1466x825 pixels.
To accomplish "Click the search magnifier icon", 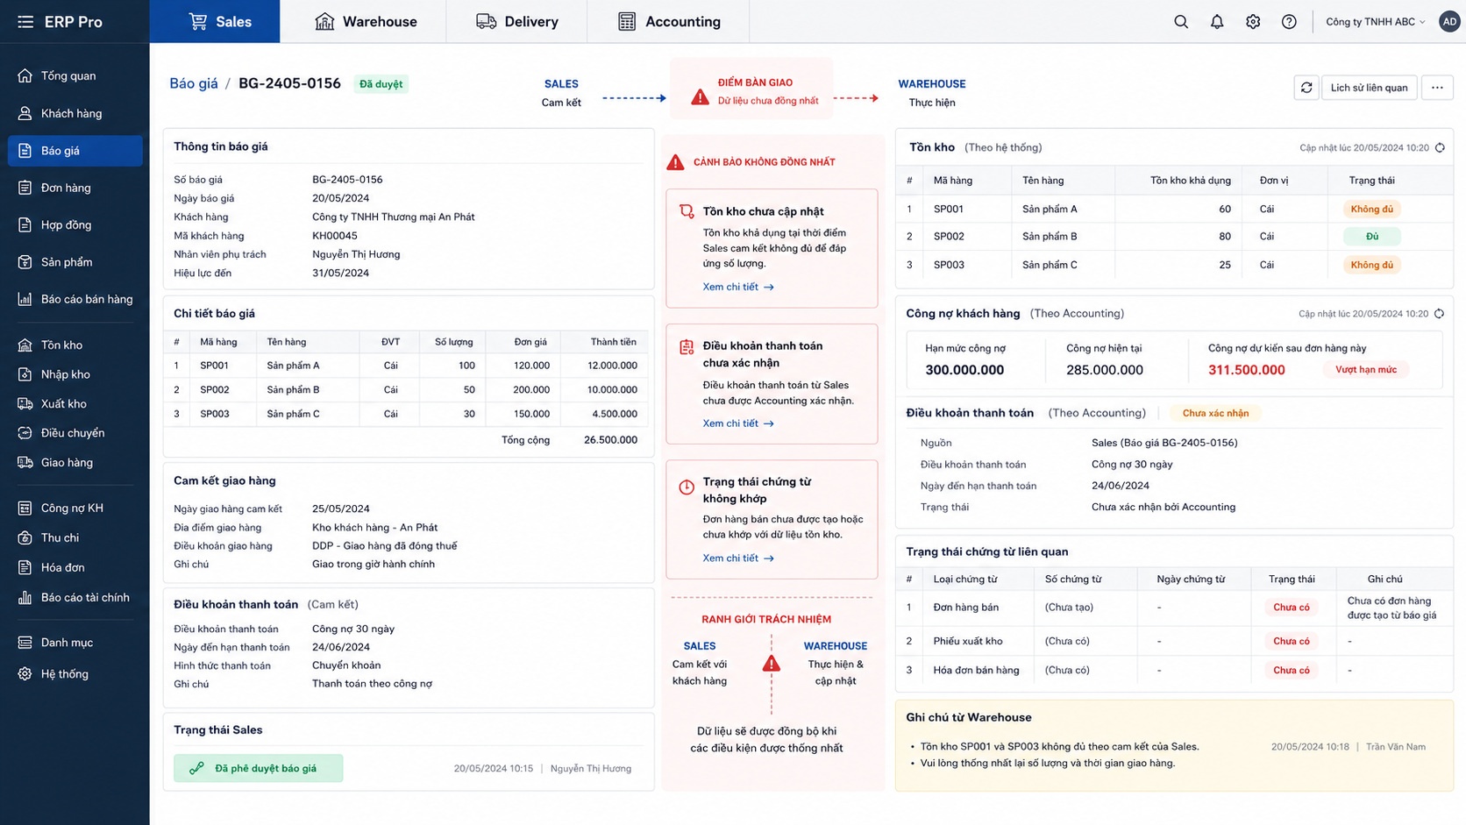I will 1181,22.
